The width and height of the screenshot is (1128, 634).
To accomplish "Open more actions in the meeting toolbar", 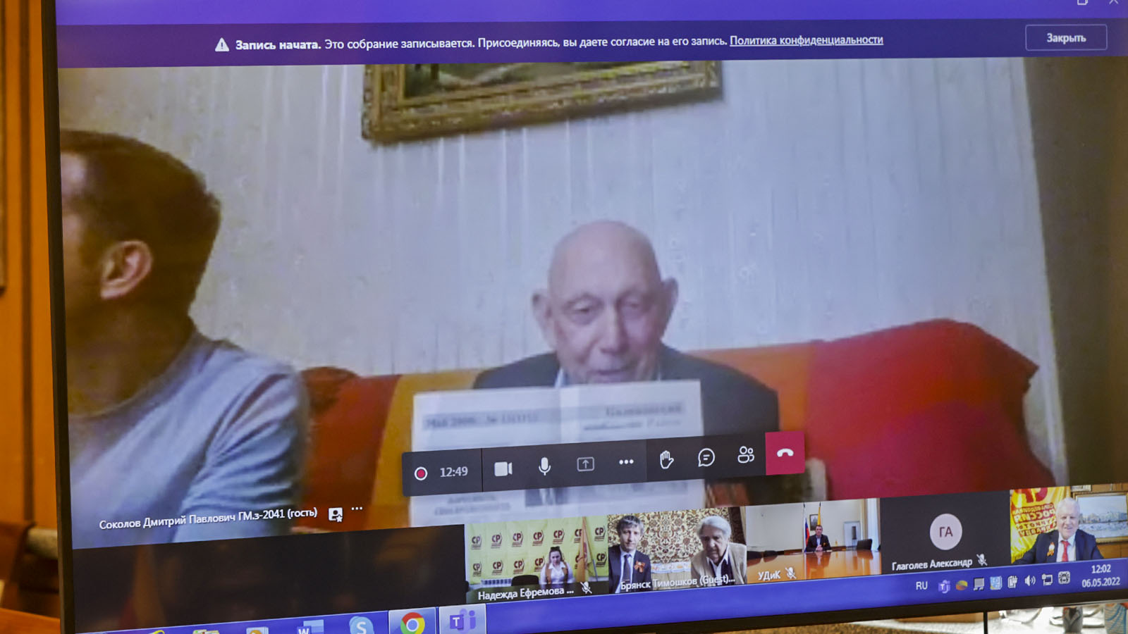I will coord(626,462).
